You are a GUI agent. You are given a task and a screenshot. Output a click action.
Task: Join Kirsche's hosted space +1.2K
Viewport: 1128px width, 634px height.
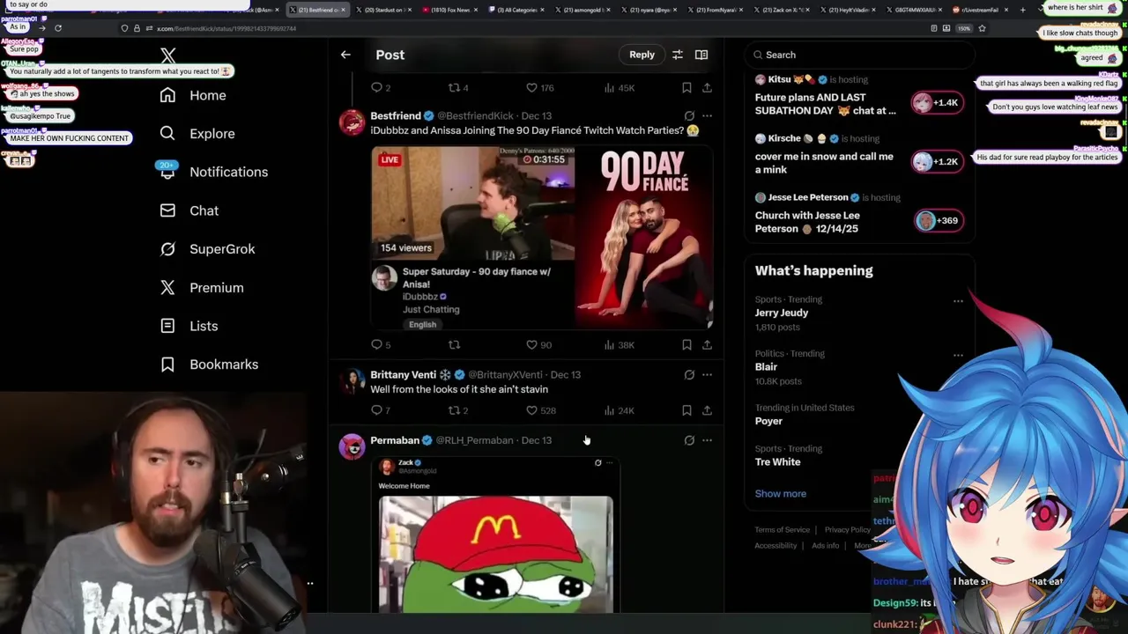click(x=937, y=162)
